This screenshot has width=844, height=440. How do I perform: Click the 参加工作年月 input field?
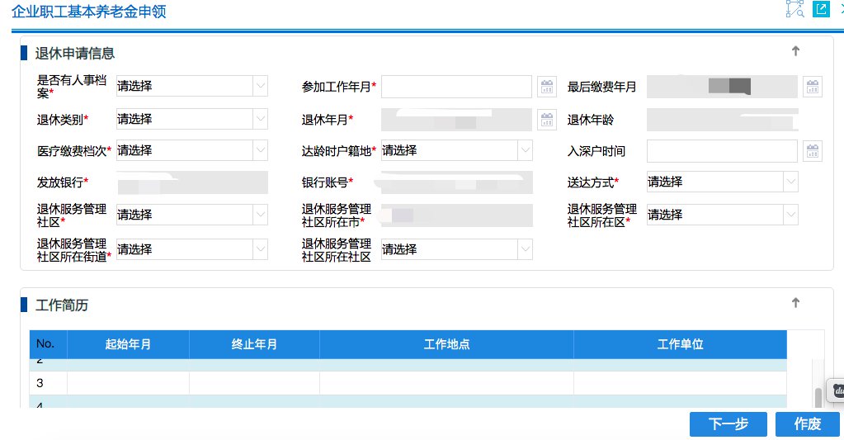pos(456,87)
